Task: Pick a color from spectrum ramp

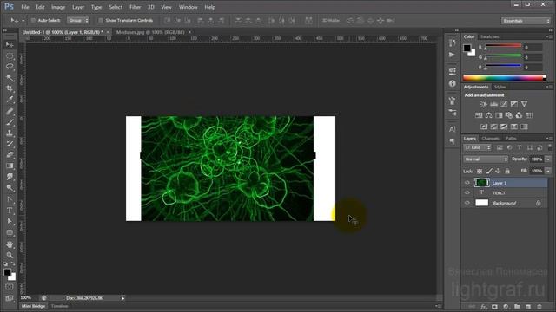Action: click(505, 78)
